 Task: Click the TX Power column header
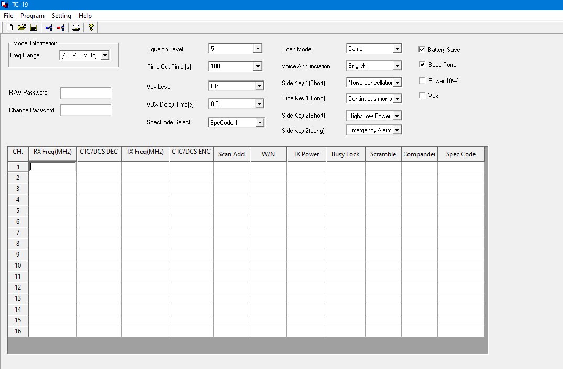pyautogui.click(x=306, y=154)
